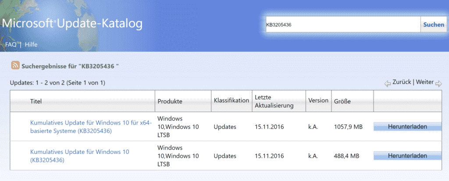Select the 1057,9 MB size cell

(x=348, y=127)
